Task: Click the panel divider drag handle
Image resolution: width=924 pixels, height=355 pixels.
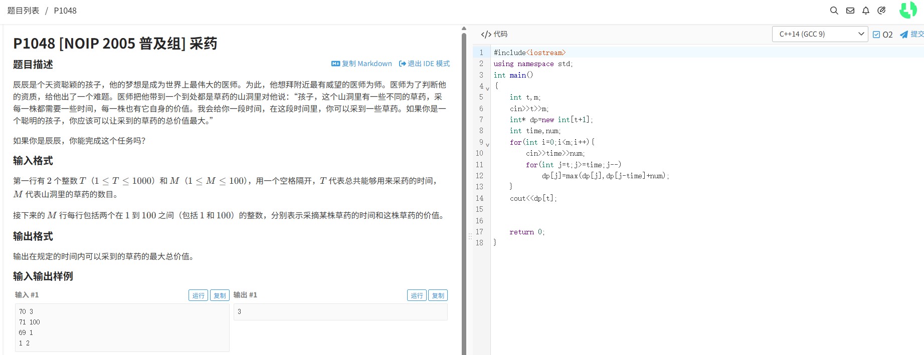Action: (470, 236)
